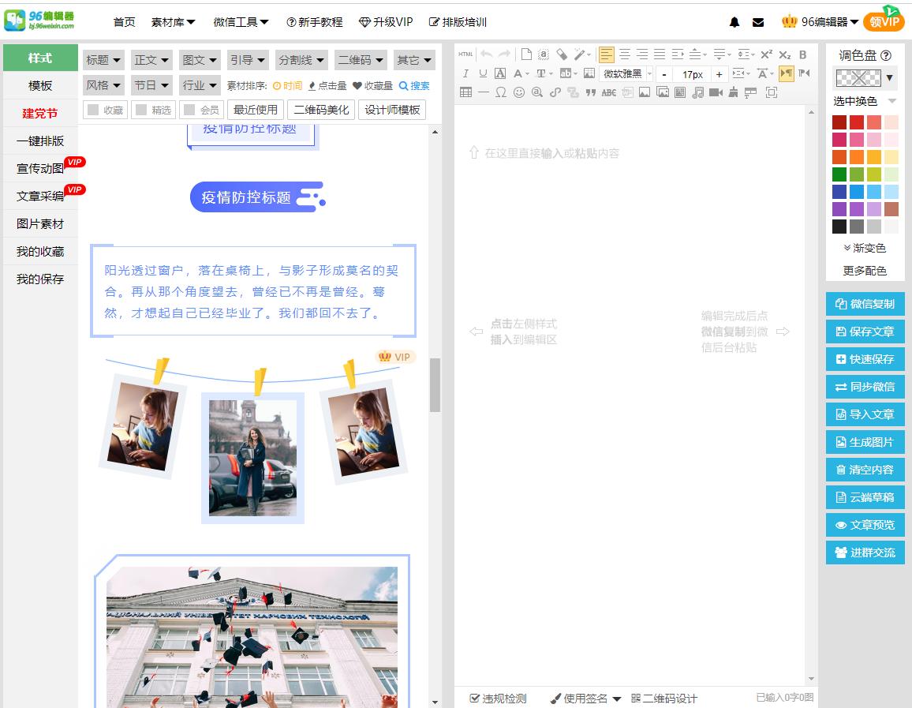
Task: Apply bold formatting with the B icon
Action: tap(803, 54)
